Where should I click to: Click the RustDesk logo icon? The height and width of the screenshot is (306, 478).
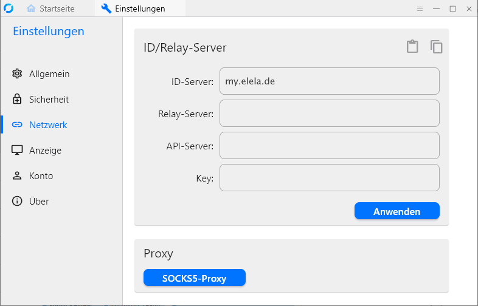pos(9,8)
